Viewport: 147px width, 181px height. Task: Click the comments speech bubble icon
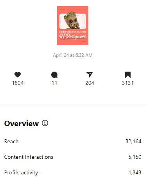click(54, 75)
